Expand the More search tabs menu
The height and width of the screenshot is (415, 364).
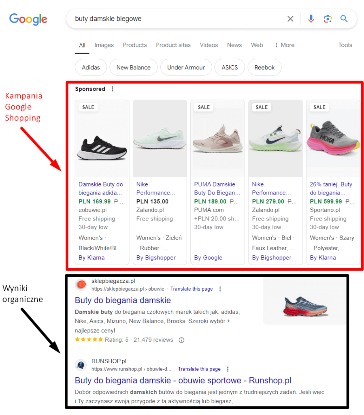[285, 45]
